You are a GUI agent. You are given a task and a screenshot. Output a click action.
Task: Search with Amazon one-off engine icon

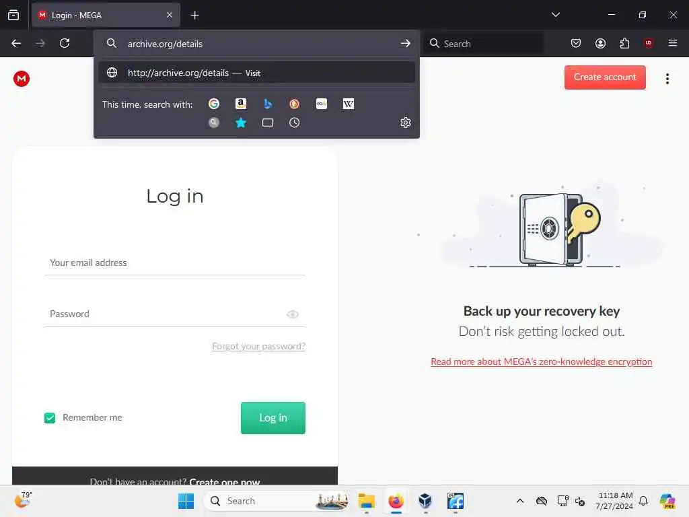coord(241,104)
